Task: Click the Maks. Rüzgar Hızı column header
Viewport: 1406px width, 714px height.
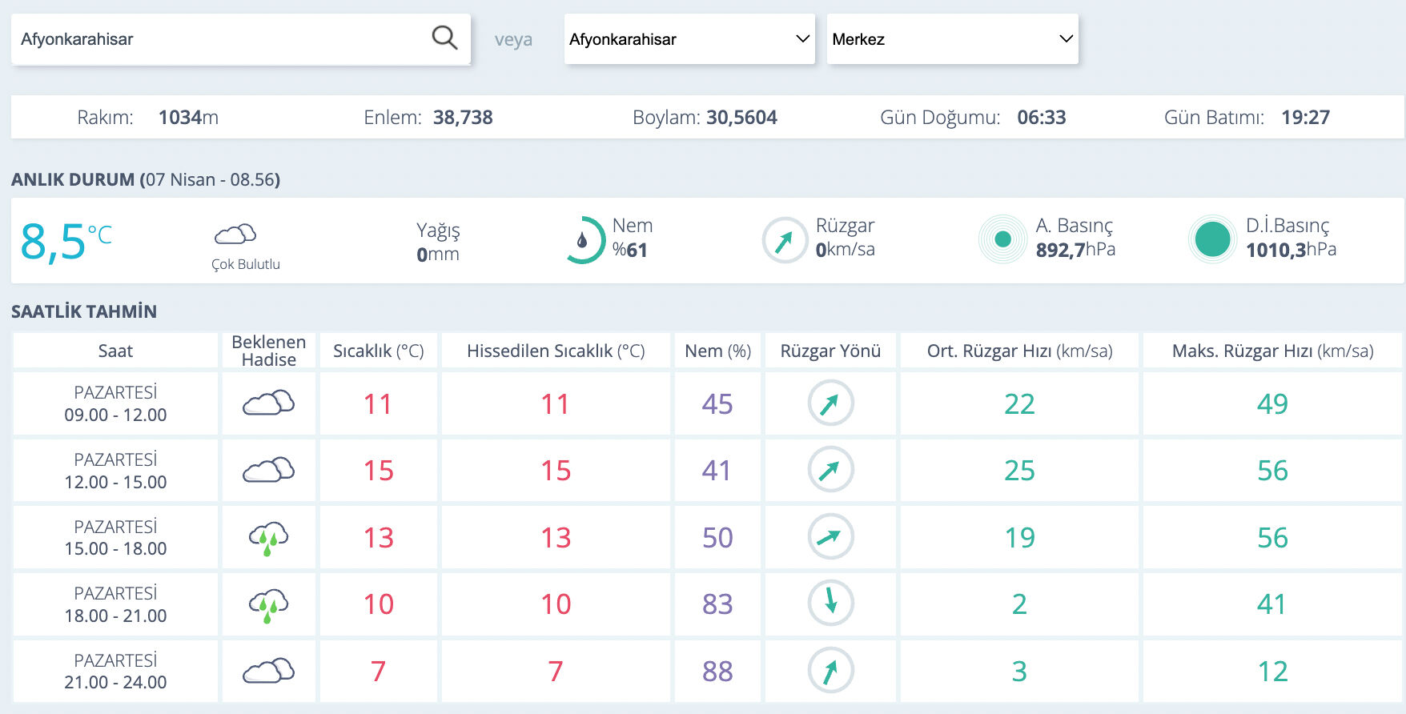Action: coord(1272,351)
